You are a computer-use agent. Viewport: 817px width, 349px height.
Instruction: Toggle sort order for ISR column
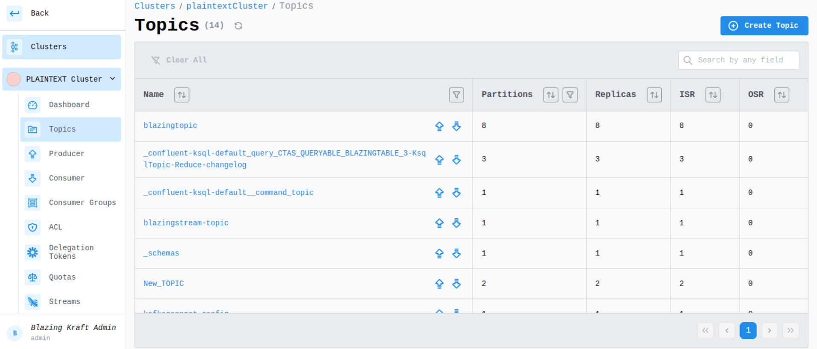712,95
